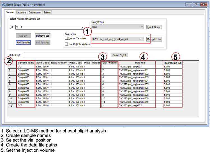Select the Sample009 name cell
The image size is (210, 153).
pyautogui.click(x=26, y=98)
